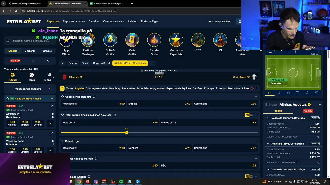This screenshot has width=330, height=185.
Task: Open the Quiz Grátis icon
Action: (x=132, y=40)
